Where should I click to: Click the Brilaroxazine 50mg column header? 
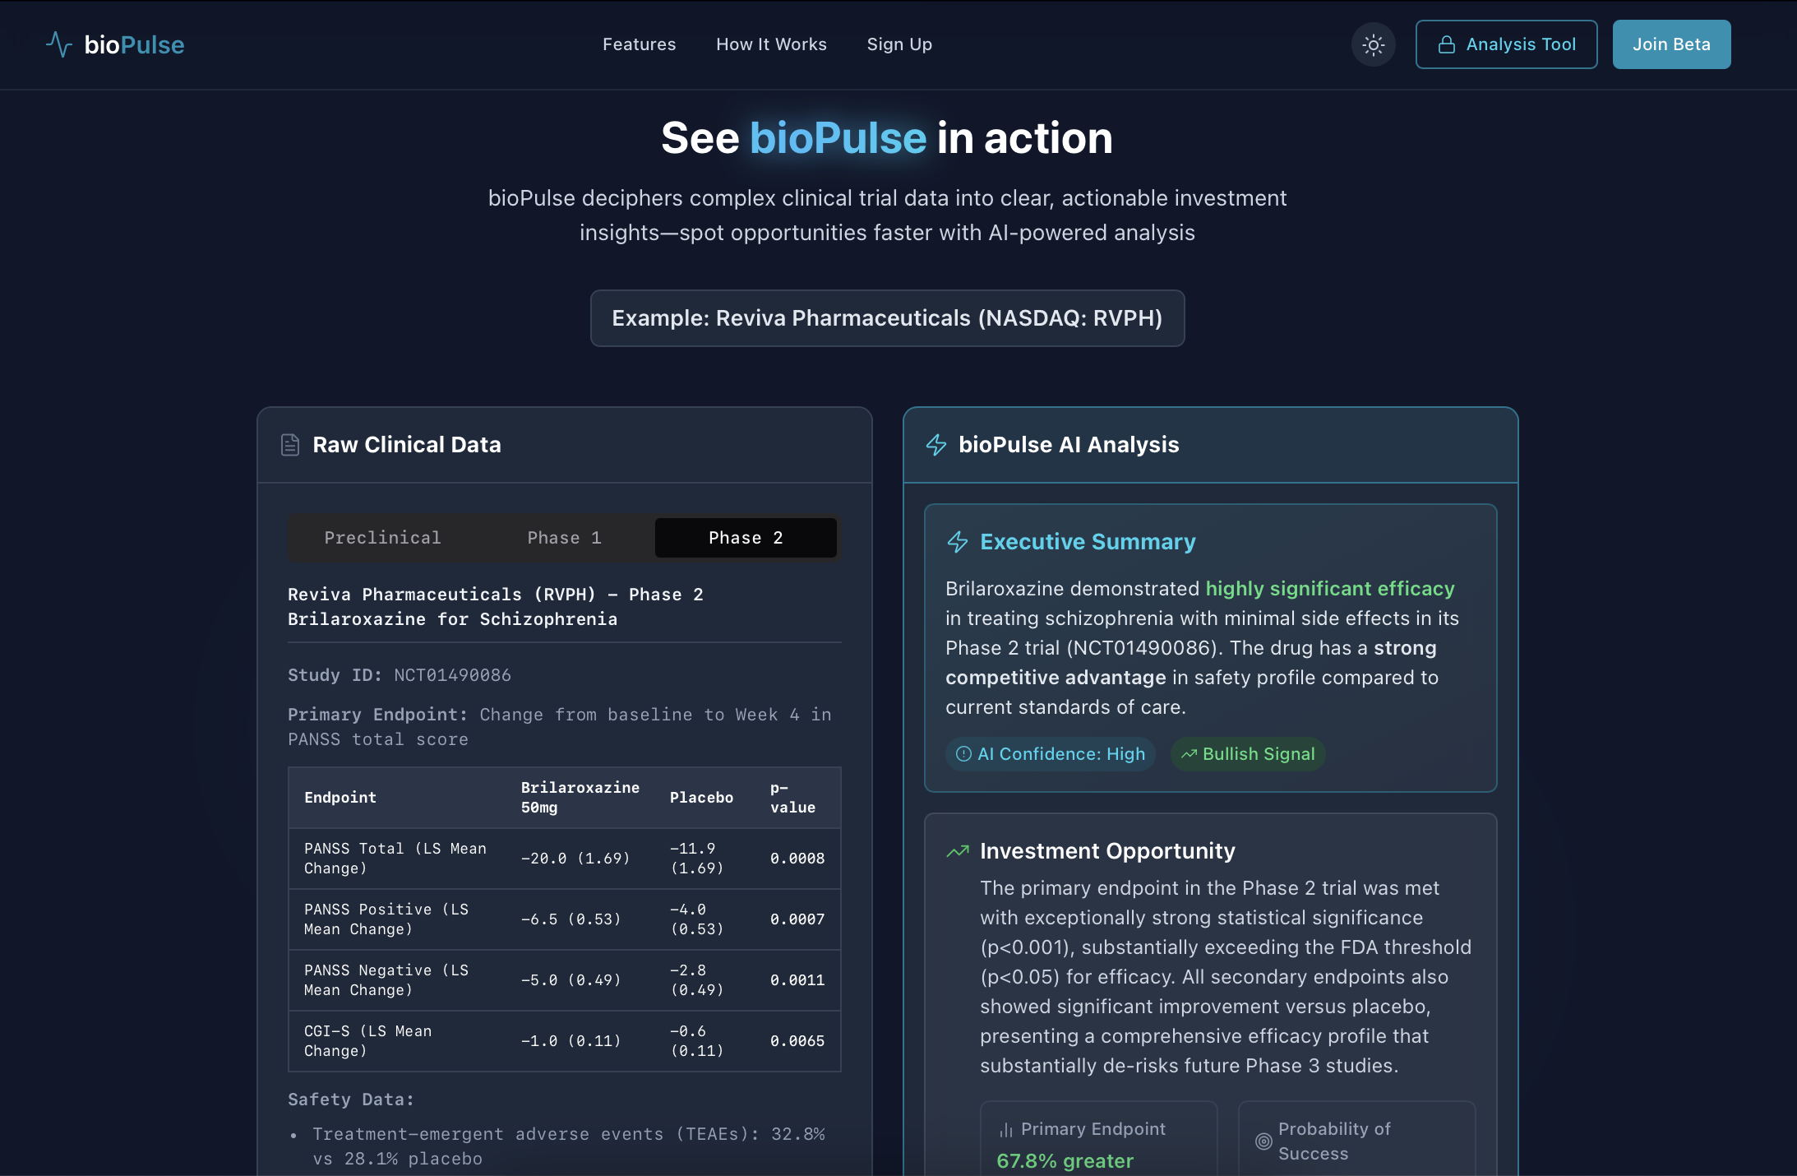tap(580, 798)
